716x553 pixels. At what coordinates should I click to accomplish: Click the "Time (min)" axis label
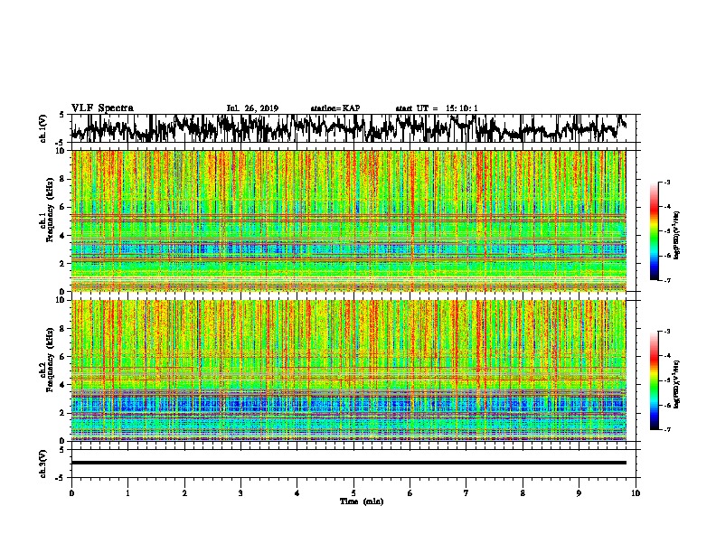point(362,501)
